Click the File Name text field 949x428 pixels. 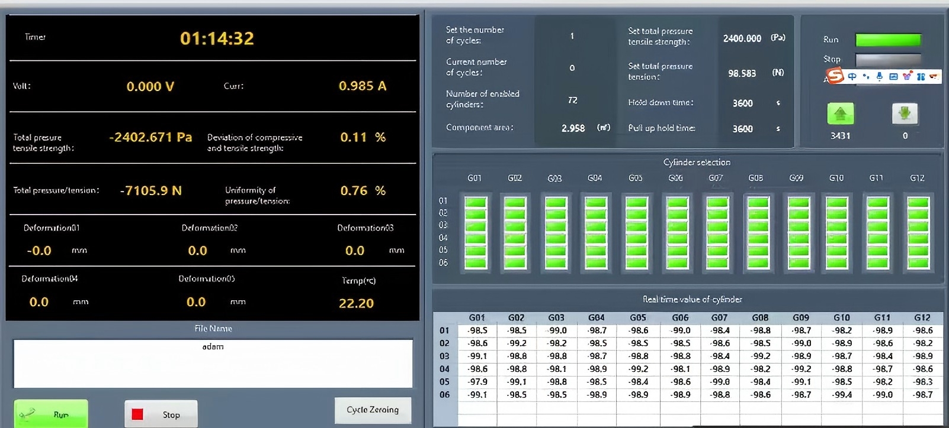coord(213,364)
